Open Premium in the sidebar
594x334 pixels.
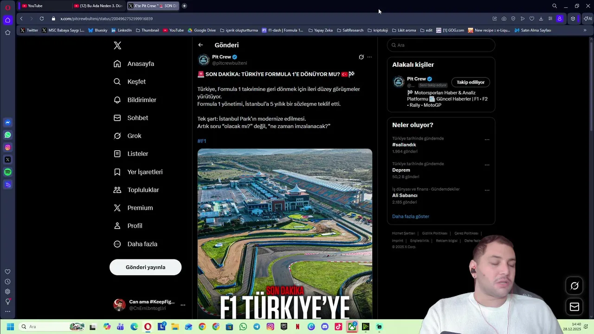tap(133, 208)
